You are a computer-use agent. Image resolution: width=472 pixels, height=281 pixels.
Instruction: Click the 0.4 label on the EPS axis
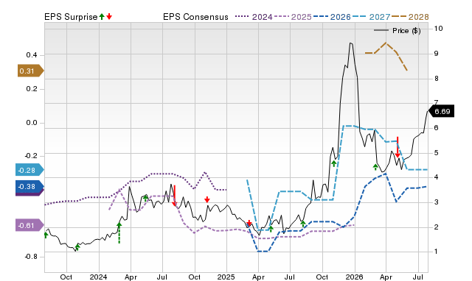[x=31, y=55]
